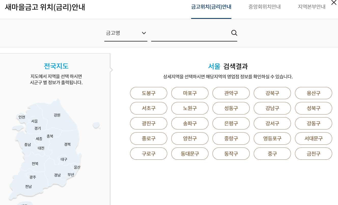Click the 전국지도 panel collapse arrow
338x205 pixels.
(x=111, y=69)
